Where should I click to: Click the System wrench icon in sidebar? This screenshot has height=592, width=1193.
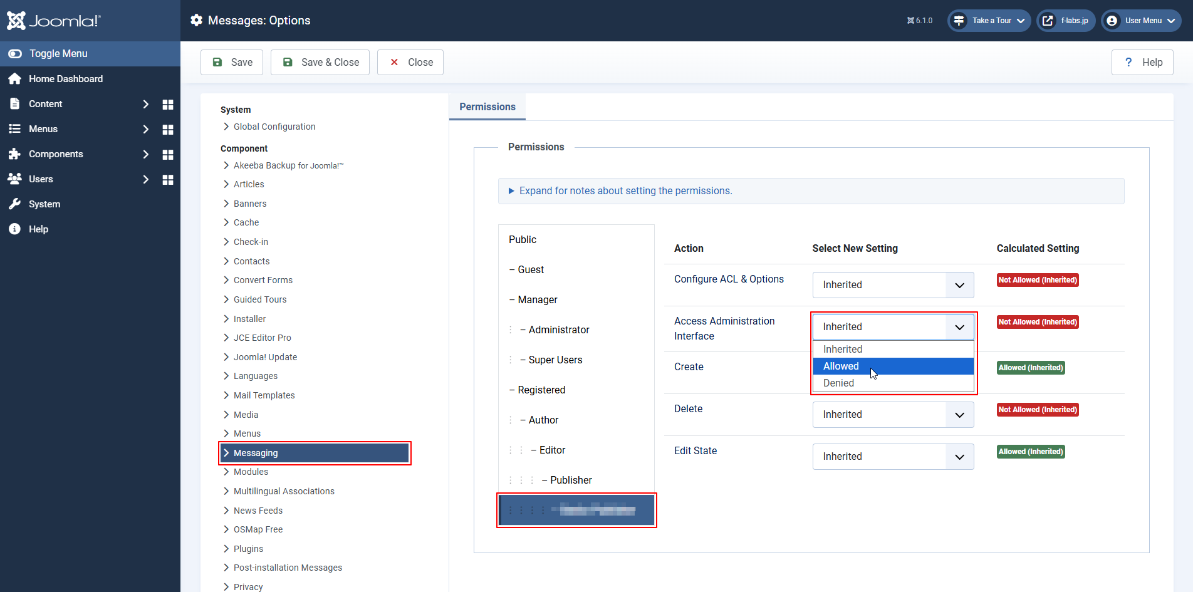pos(14,204)
